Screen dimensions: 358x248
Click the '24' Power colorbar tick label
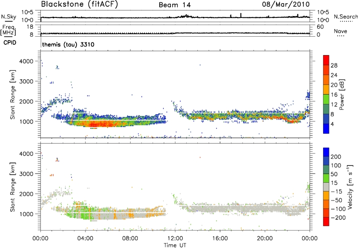334,75
